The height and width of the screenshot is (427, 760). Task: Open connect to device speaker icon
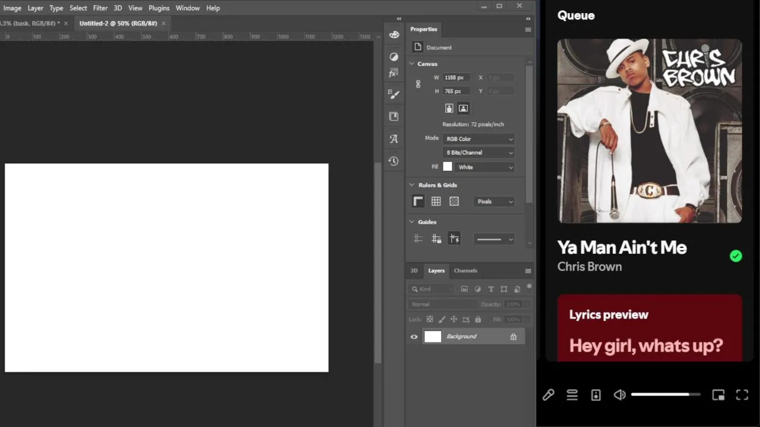[596, 395]
